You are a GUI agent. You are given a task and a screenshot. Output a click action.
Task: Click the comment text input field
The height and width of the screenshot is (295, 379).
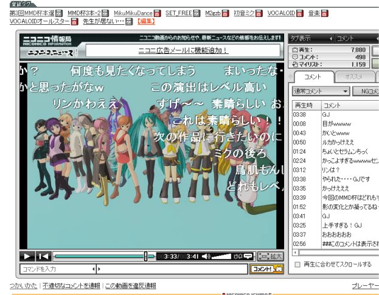[x=173, y=269]
